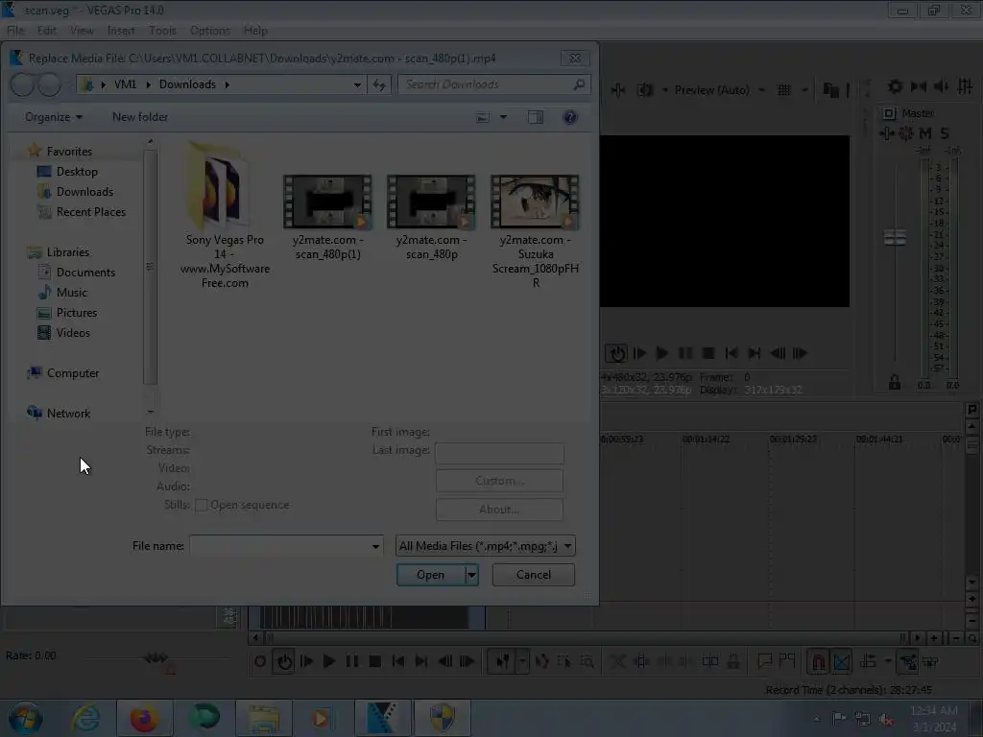Toggle the Master bus Solo (S) button

pos(945,132)
